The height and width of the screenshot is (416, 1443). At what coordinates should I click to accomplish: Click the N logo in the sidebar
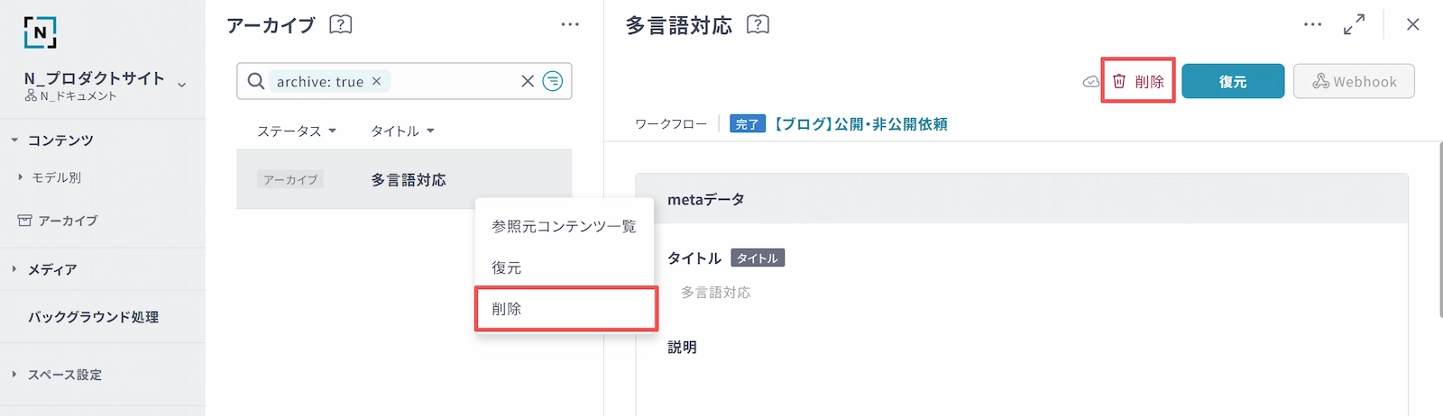tap(40, 32)
